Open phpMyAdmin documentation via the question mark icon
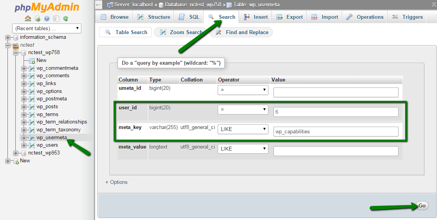The image size is (437, 220). pos(47,18)
